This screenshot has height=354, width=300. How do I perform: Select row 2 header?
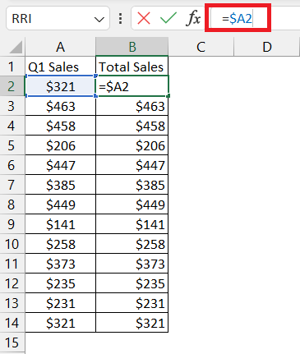(12, 86)
